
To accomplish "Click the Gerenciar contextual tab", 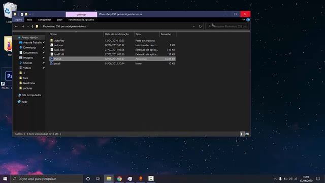I will click(81, 14).
